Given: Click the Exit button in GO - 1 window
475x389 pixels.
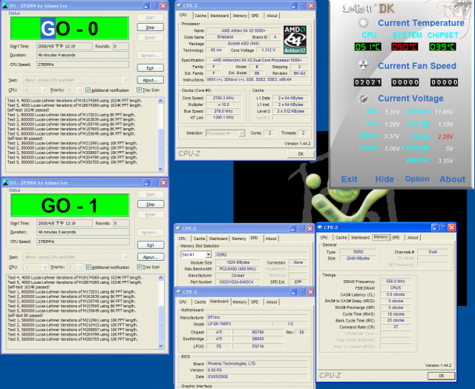Looking at the screenshot, I should (151, 245).
